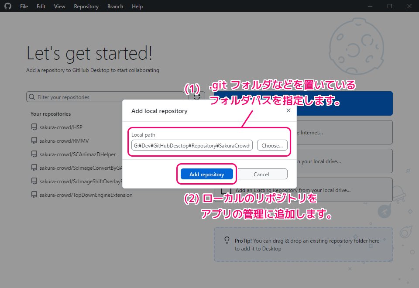Click the repository icon beside TopDownEngineExtension
Viewport: 419px width, 288px height.
(x=34, y=195)
